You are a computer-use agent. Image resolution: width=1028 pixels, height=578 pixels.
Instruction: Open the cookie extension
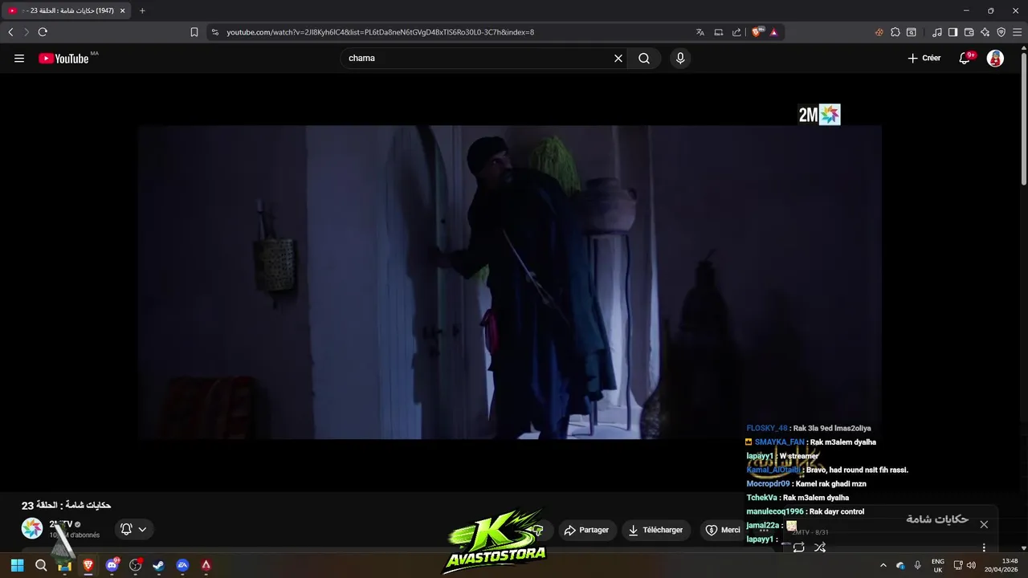coord(879,32)
